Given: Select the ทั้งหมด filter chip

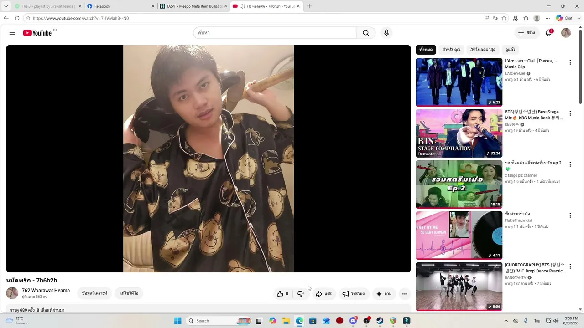Looking at the screenshot, I should 426,50.
